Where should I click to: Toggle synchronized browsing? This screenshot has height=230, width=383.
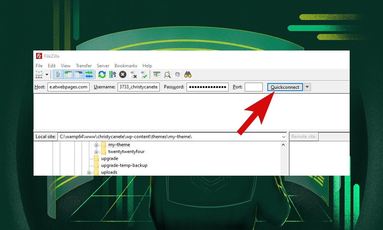pyautogui.click(x=177, y=75)
